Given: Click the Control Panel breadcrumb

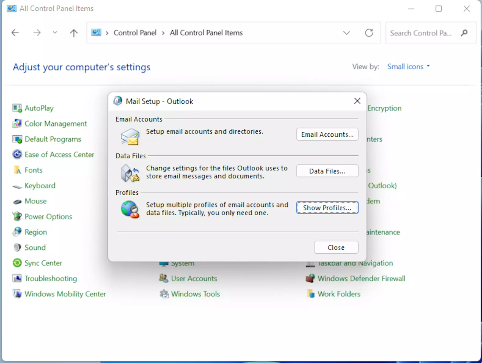Looking at the screenshot, I should click(135, 33).
